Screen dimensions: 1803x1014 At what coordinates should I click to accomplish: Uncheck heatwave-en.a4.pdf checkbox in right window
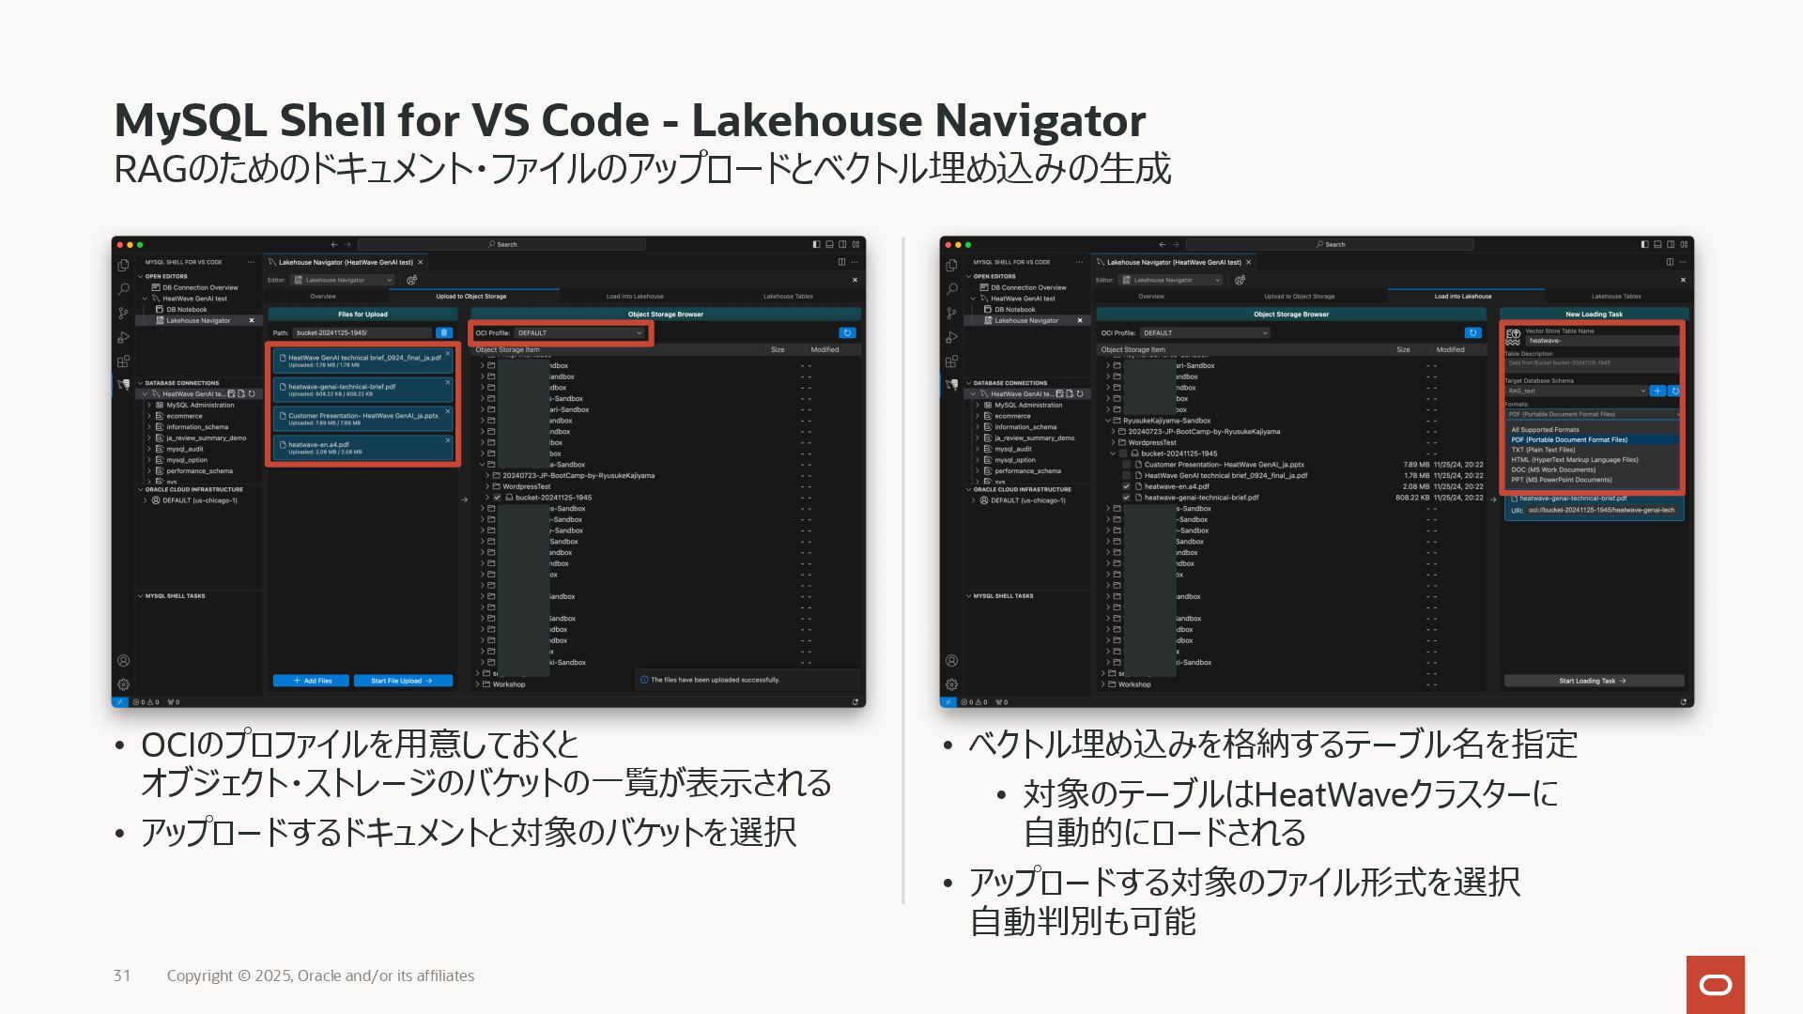tap(1126, 486)
